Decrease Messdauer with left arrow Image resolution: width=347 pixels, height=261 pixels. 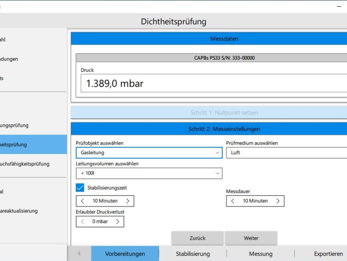[x=233, y=201]
